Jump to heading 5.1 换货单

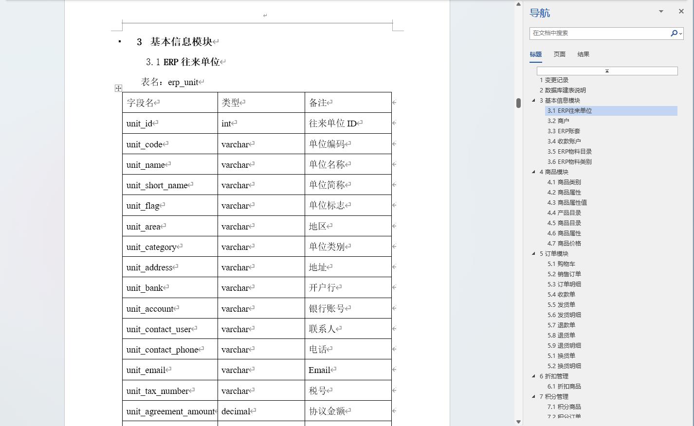pos(561,356)
